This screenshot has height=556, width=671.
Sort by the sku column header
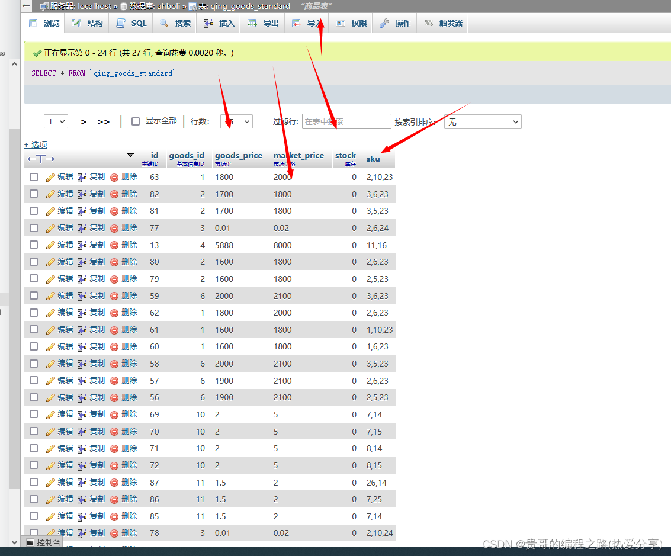click(373, 159)
